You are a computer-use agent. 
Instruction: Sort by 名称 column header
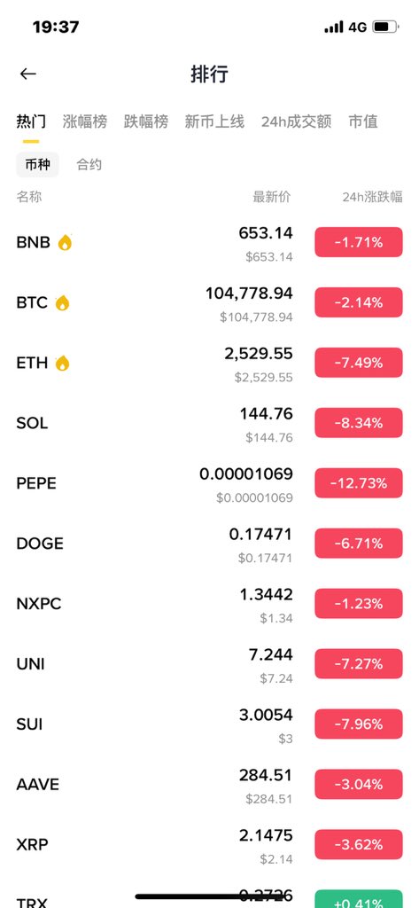29,197
